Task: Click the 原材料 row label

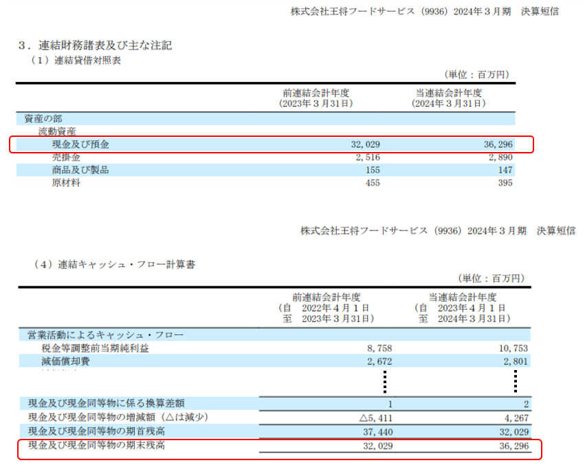Action: click(x=66, y=183)
